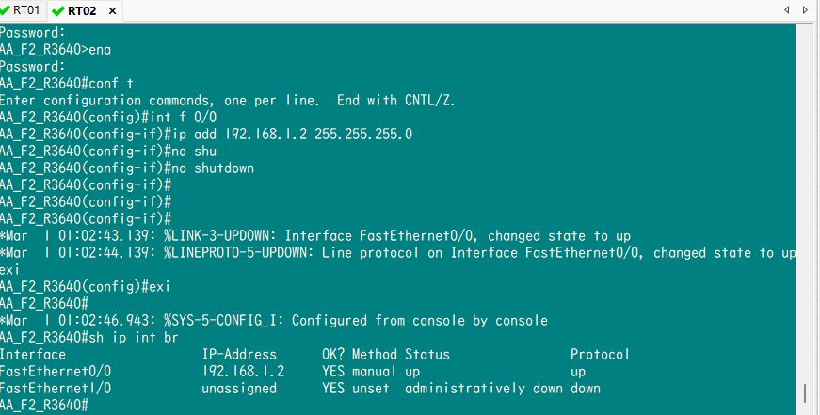Click the green connected checkmark on RT01

(6, 10)
